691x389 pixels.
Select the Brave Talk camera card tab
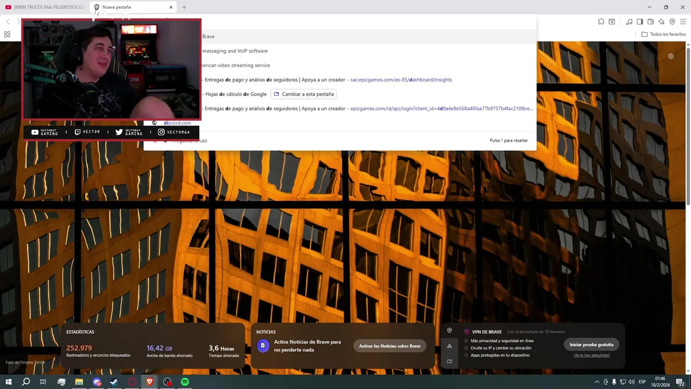click(x=449, y=361)
